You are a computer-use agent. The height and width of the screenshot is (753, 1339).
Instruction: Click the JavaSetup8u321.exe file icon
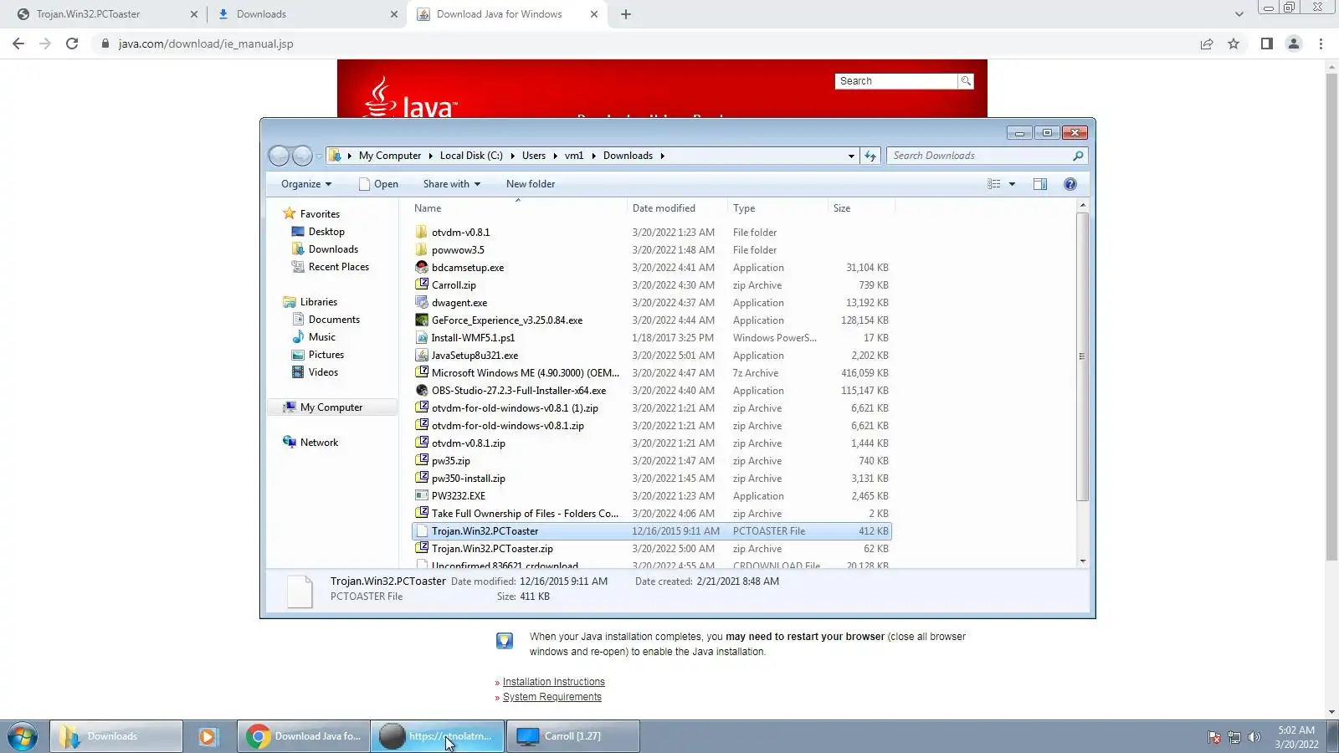click(x=422, y=356)
